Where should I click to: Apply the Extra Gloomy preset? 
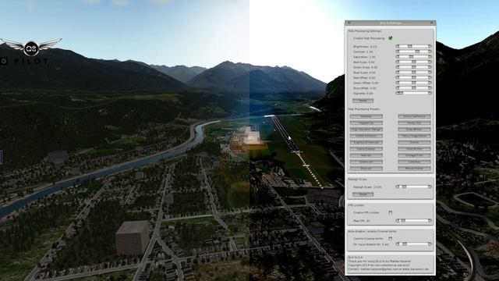coord(366,149)
